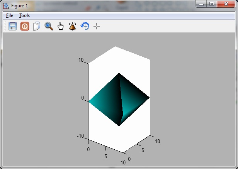Viewport: 238px width, 169px height.
Task: Click the Copy figure pages icon
Action: (x=37, y=26)
